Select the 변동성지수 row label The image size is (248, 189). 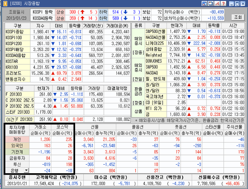point(17,79)
